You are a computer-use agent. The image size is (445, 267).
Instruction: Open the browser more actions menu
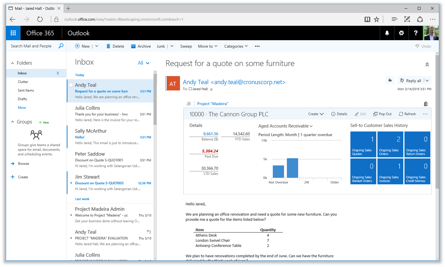[432, 19]
